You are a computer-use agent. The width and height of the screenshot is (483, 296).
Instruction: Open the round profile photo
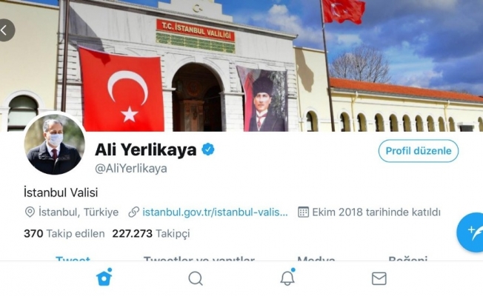tap(55, 144)
